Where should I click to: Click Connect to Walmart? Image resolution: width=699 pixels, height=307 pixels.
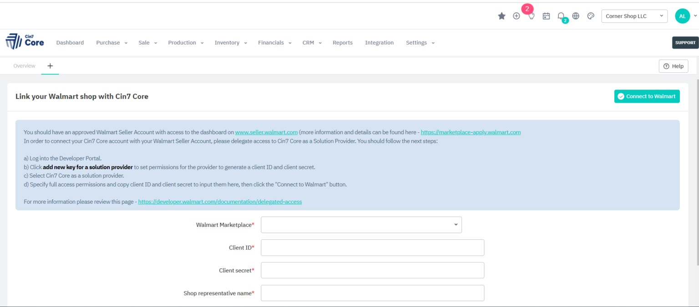[647, 96]
